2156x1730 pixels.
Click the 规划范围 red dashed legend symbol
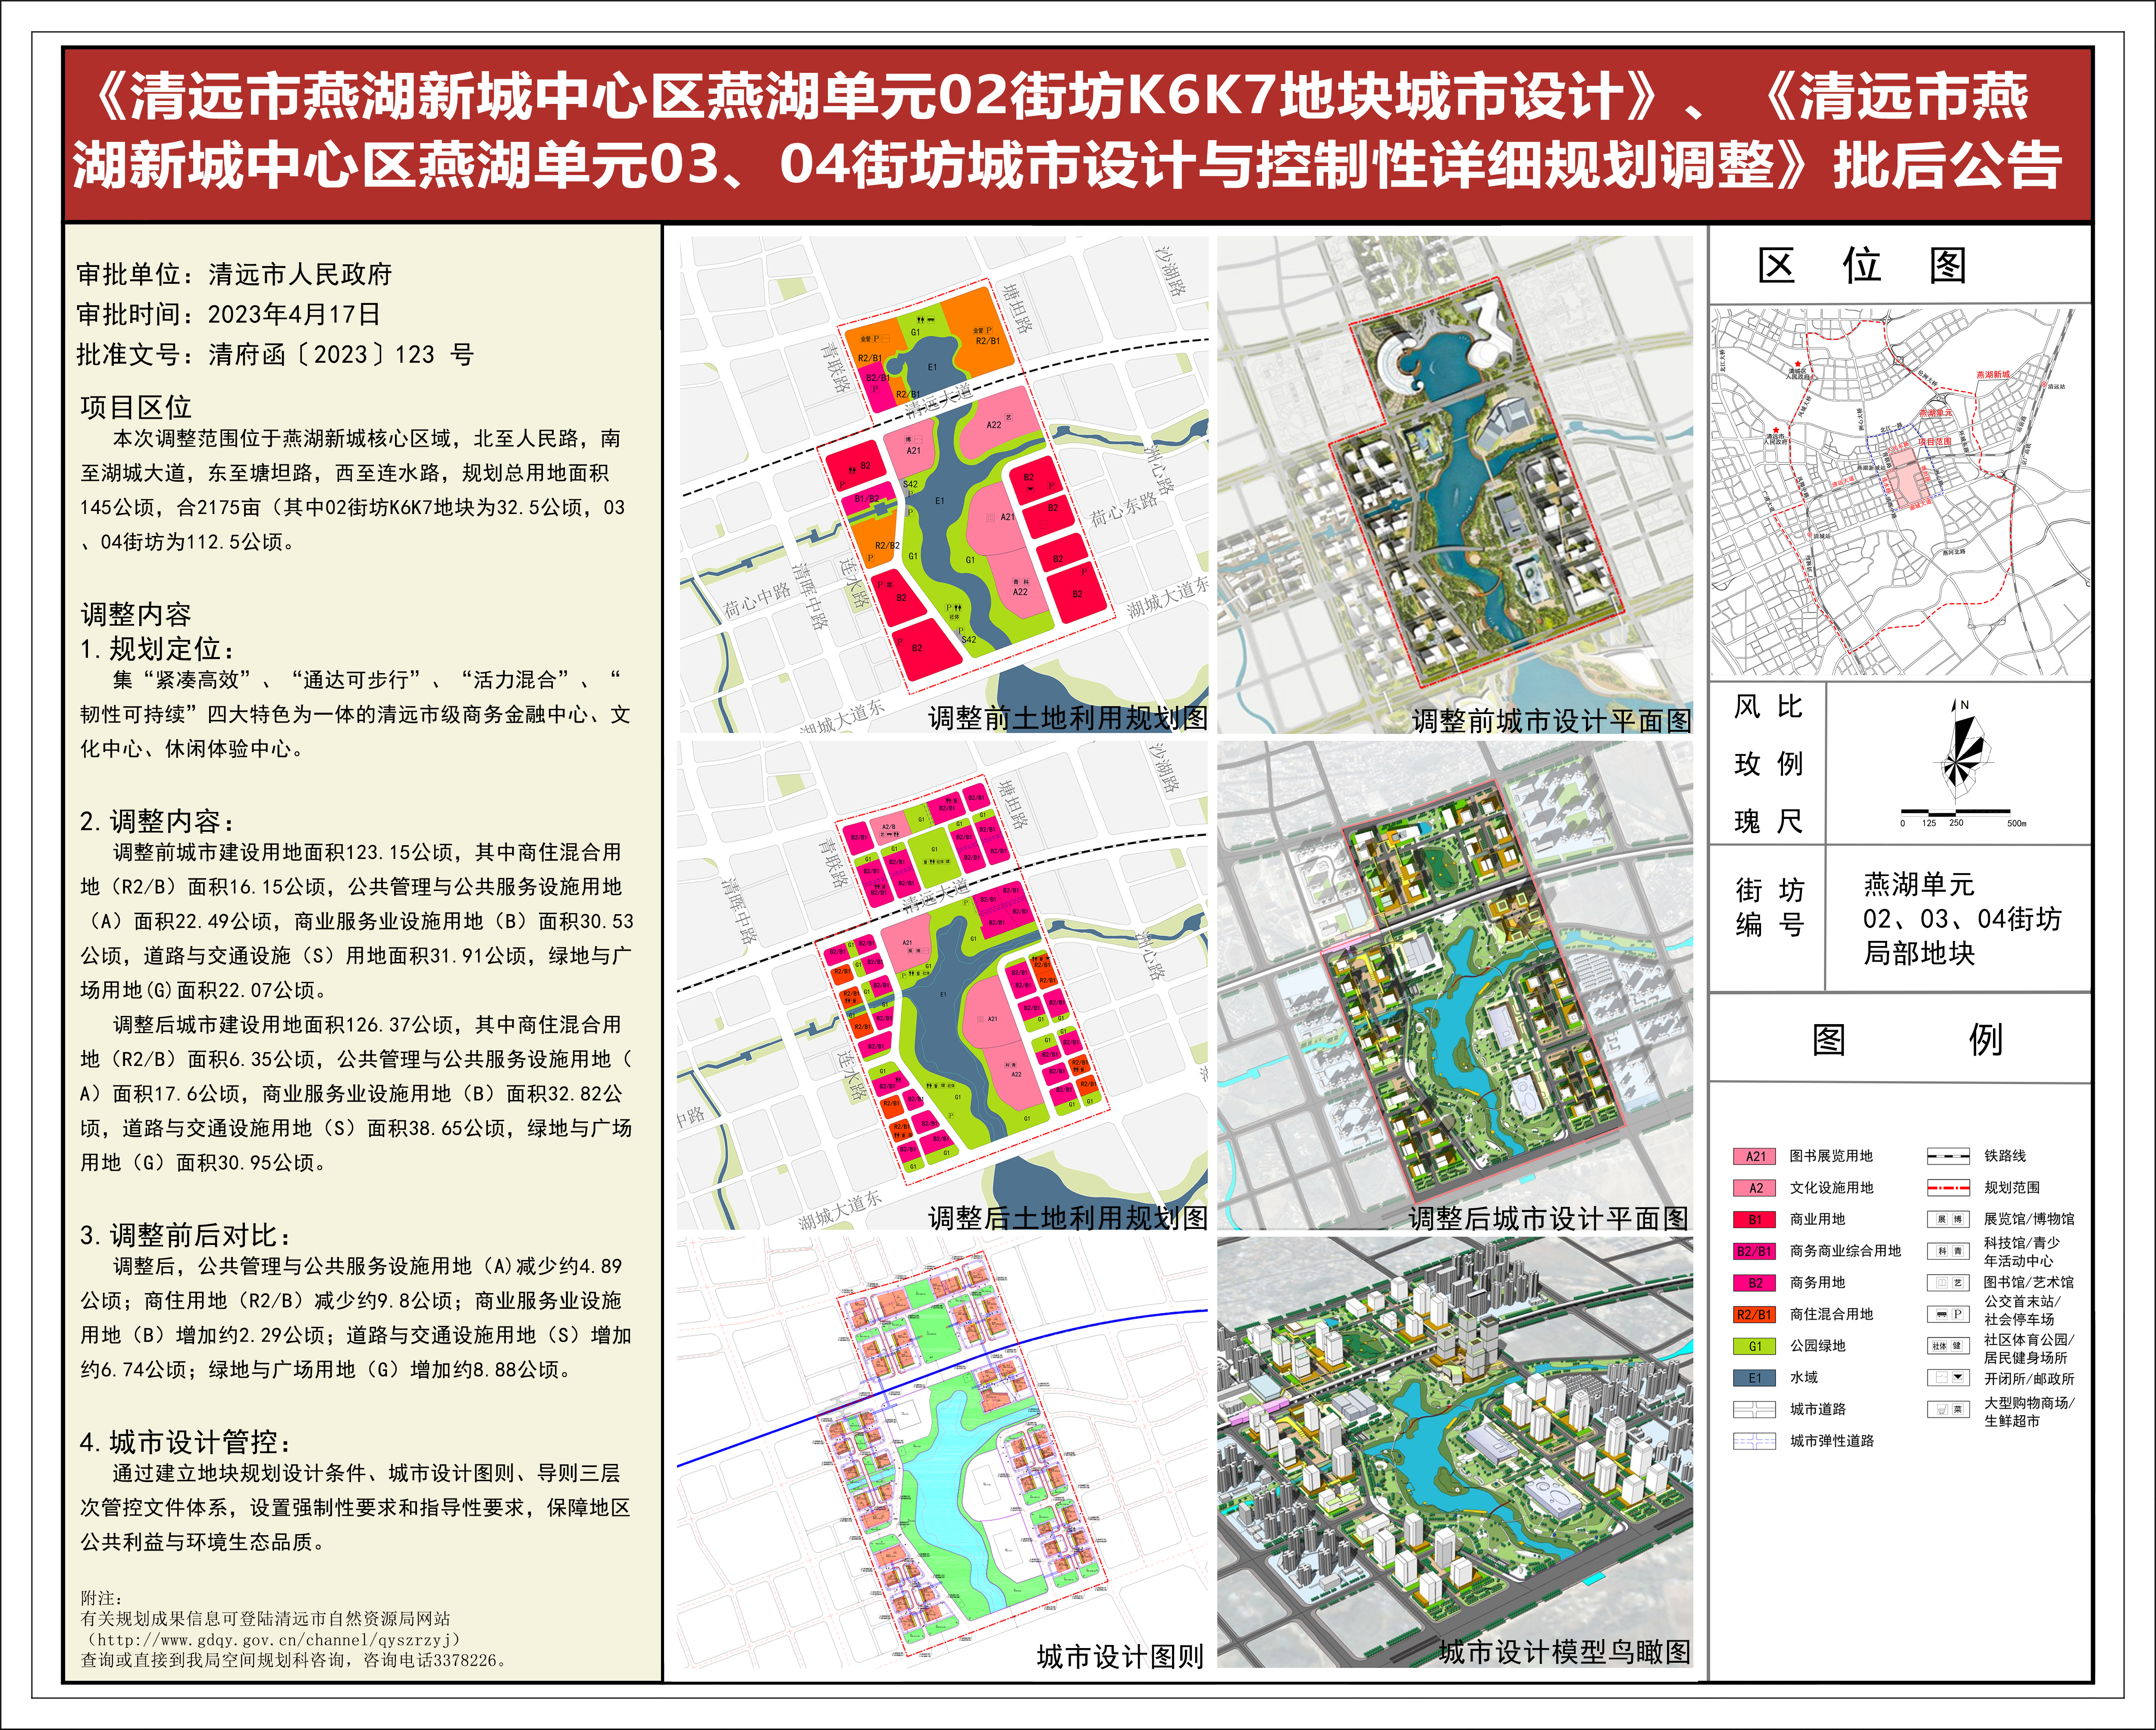click(x=1948, y=1188)
